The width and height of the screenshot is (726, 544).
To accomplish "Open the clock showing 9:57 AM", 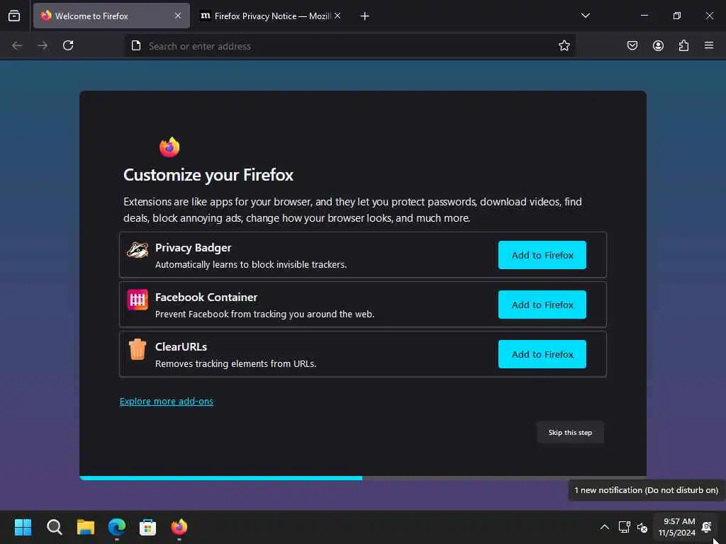I will (676, 527).
